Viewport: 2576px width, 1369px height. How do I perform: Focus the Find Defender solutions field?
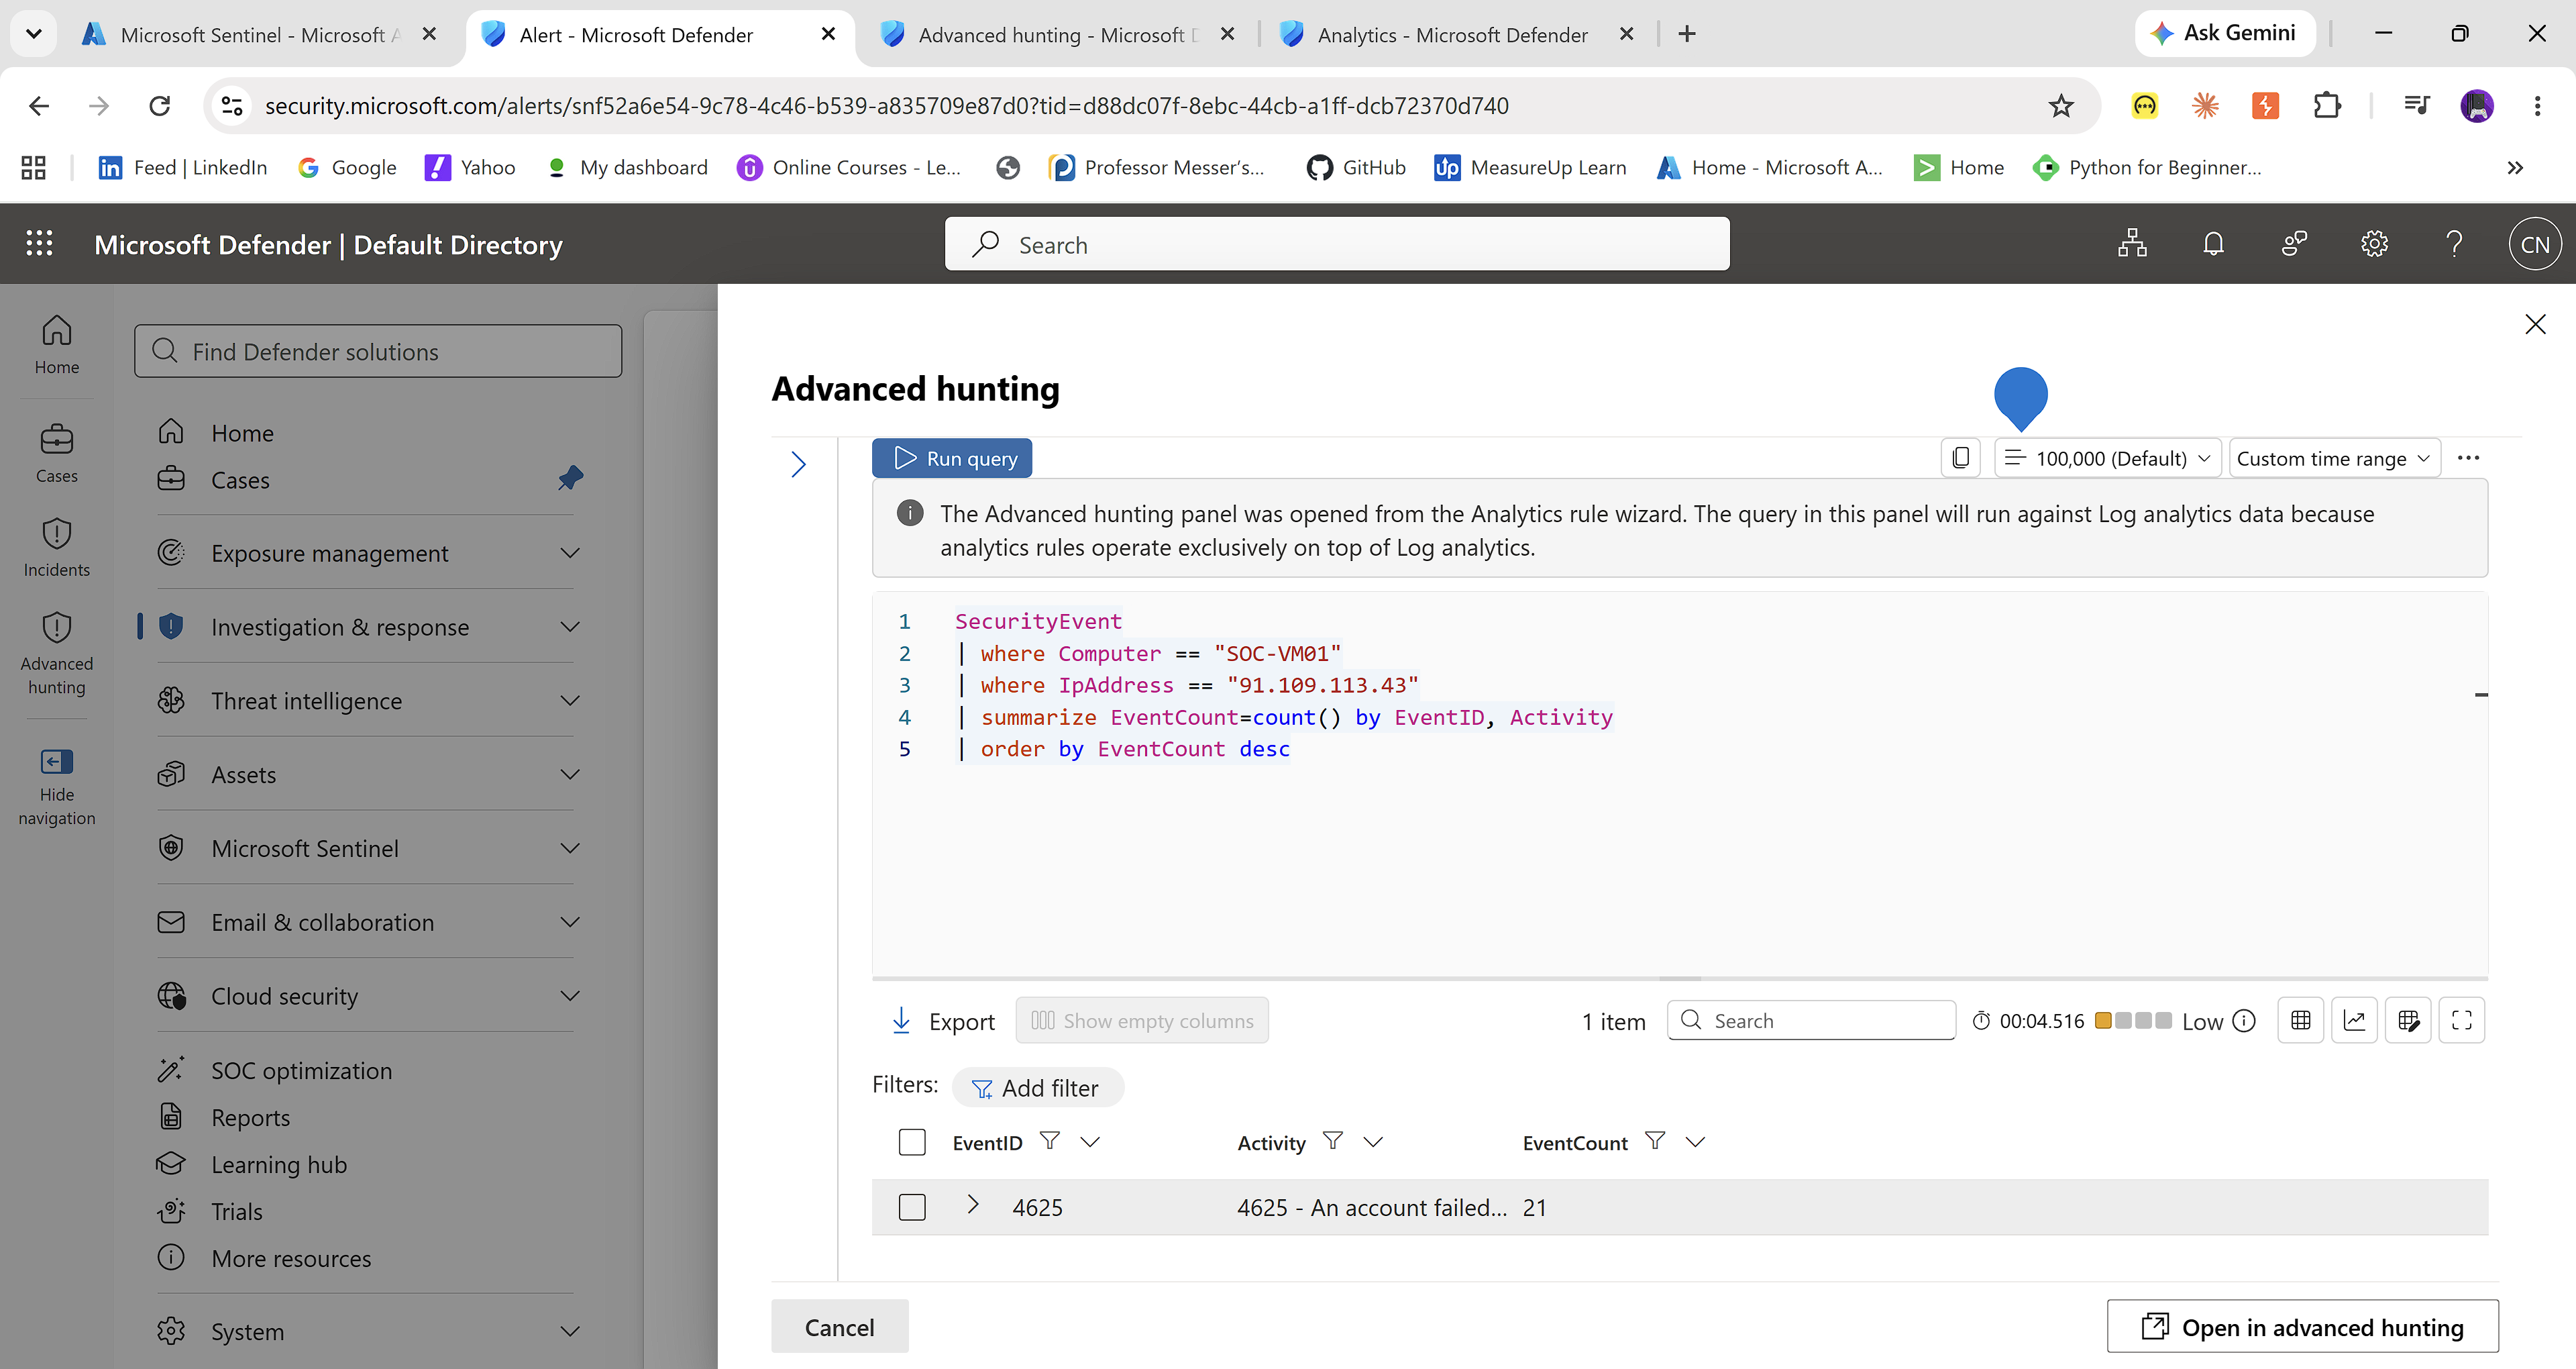(378, 351)
